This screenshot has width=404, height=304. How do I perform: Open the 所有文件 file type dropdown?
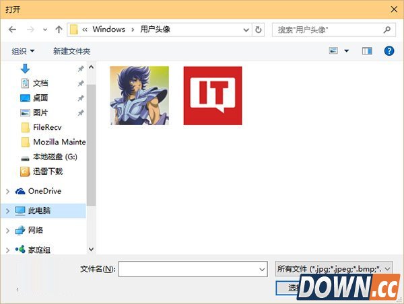(334, 269)
